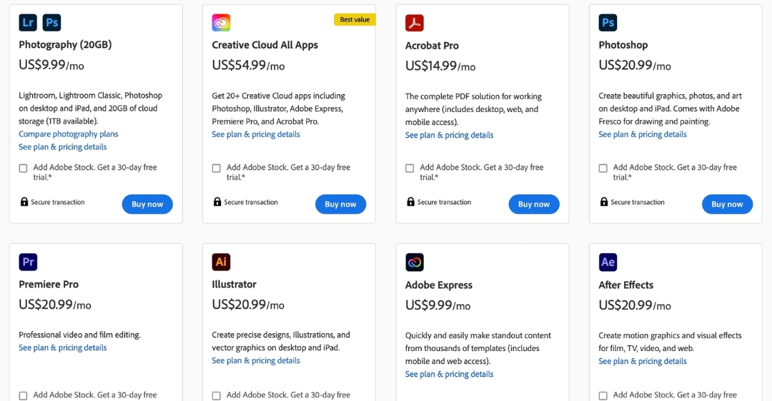The width and height of the screenshot is (772, 401).
Task: Click the After Effects Ae icon
Action: (608, 263)
